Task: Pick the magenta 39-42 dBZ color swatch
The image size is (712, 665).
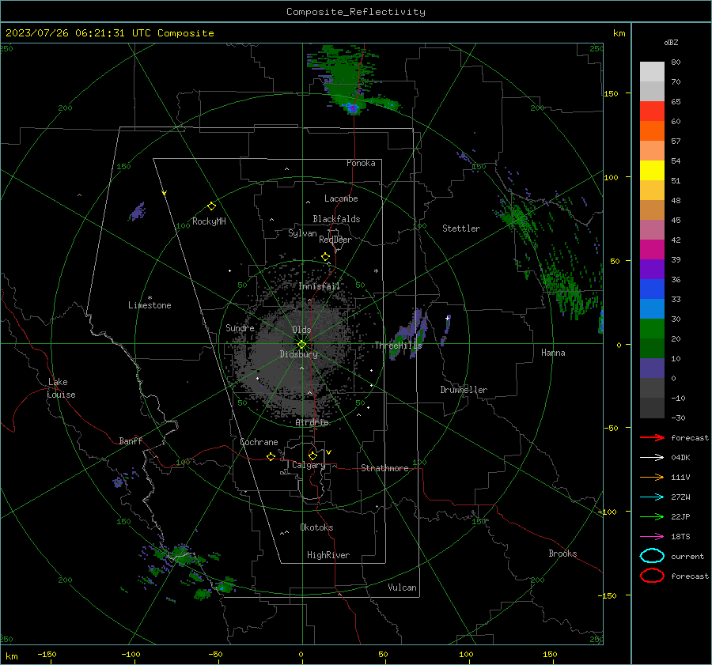Action: click(x=652, y=250)
